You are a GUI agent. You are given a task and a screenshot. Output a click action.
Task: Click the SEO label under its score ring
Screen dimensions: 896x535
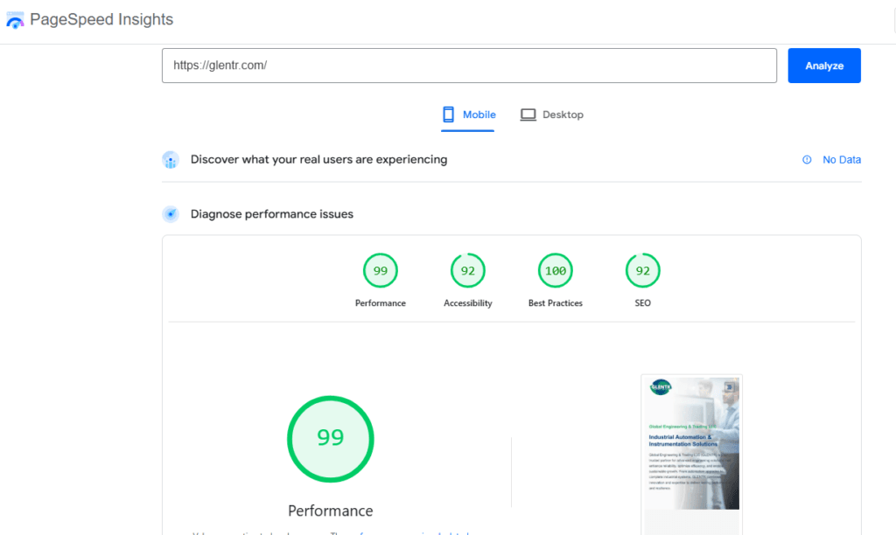[x=642, y=302]
